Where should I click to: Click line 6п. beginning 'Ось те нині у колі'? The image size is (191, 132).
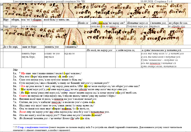(x=61, y=115)
